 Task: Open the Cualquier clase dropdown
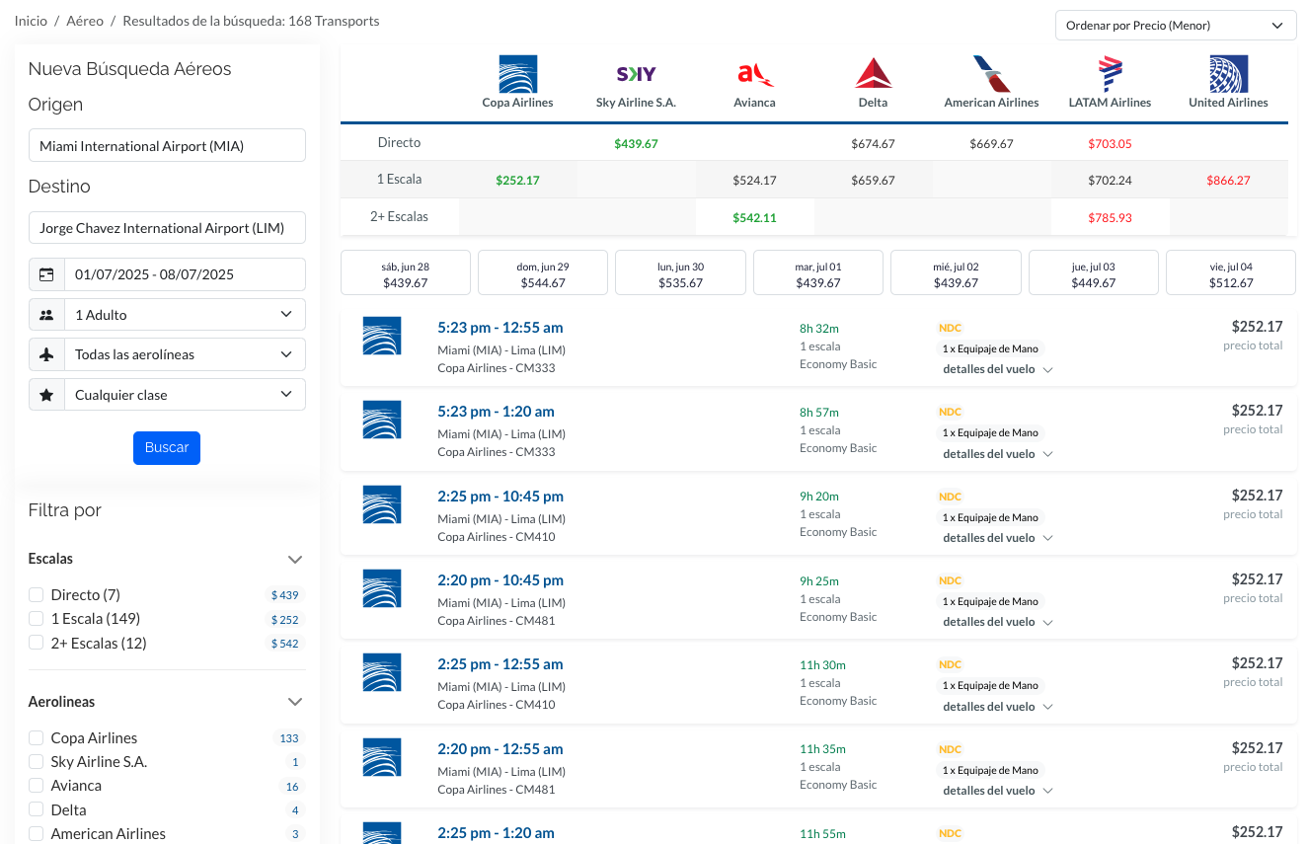click(185, 395)
